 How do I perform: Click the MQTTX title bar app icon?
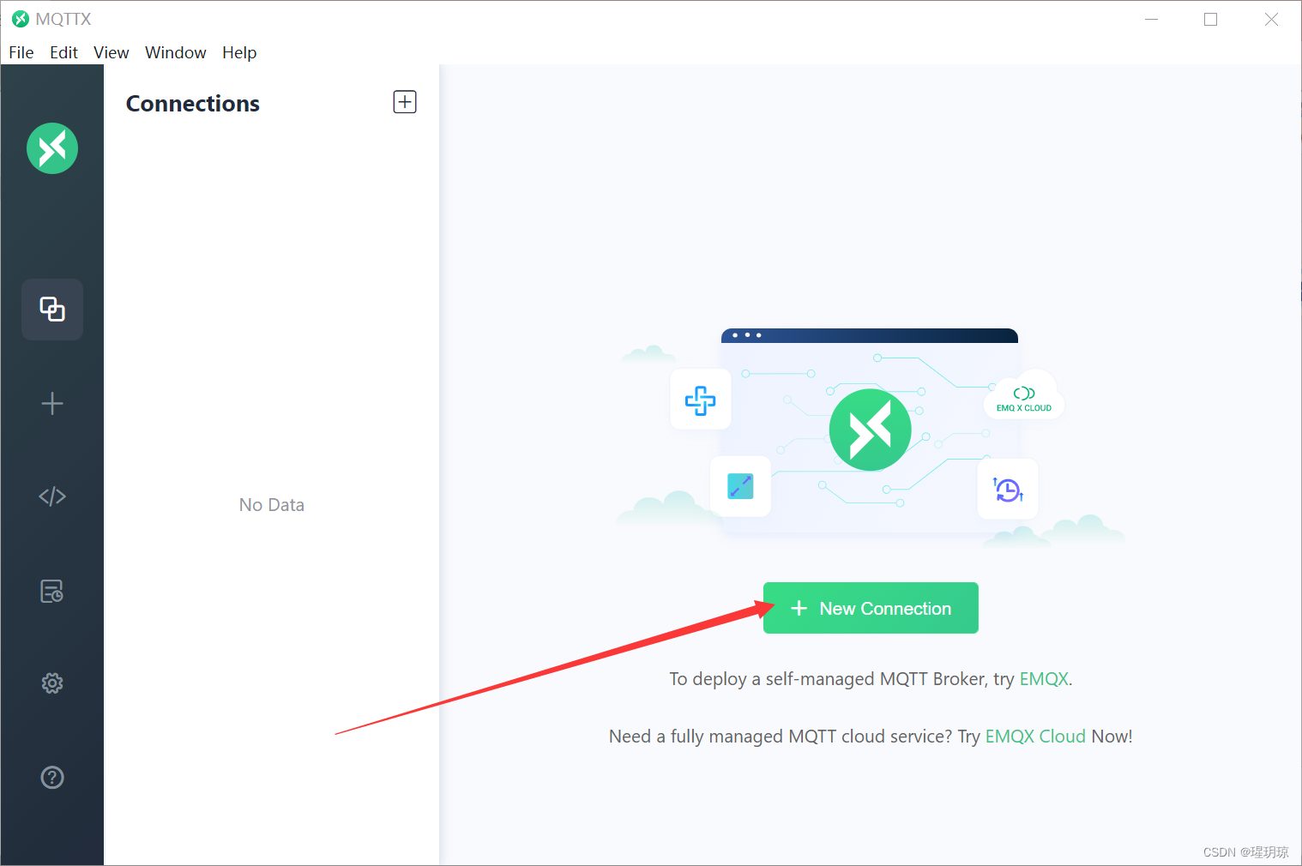click(x=21, y=19)
